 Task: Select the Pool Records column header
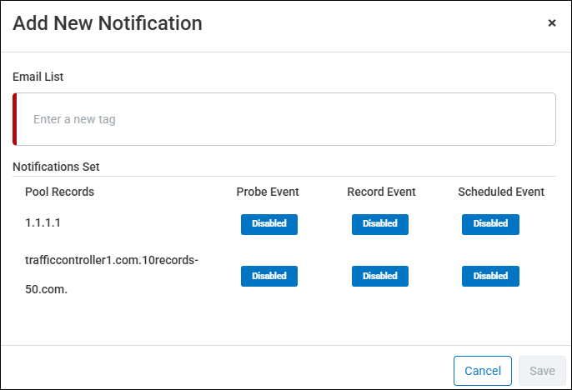click(59, 192)
